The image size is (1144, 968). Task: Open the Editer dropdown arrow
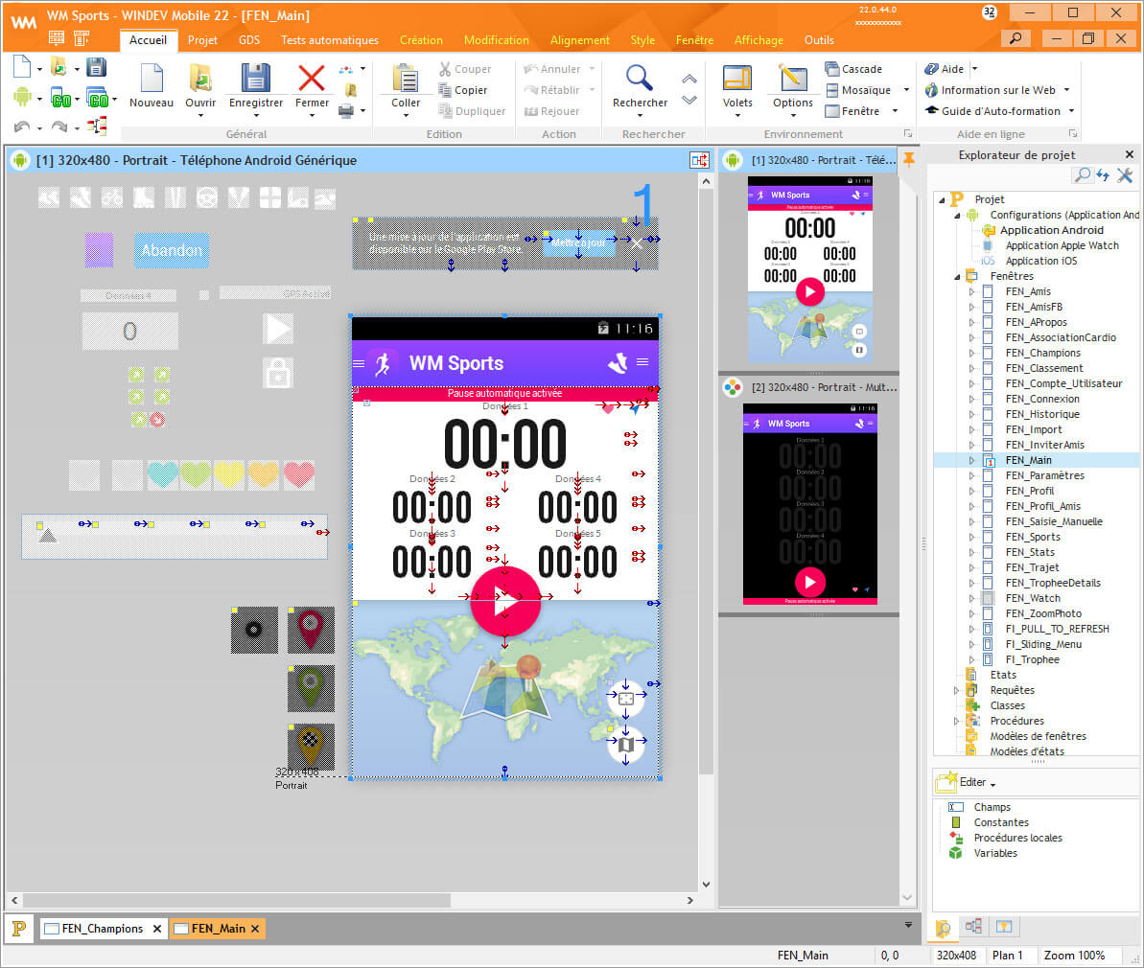point(993,784)
